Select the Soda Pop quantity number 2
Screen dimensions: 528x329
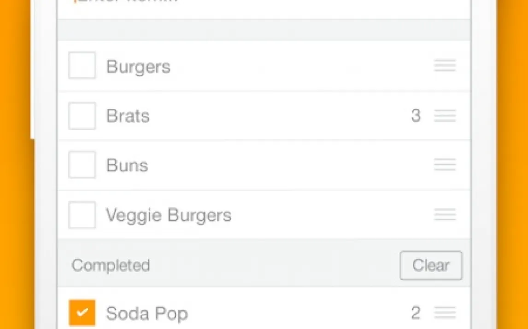click(416, 313)
